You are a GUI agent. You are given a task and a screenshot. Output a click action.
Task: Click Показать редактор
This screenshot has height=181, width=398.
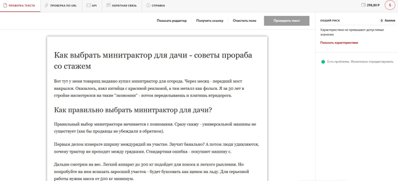(x=172, y=21)
